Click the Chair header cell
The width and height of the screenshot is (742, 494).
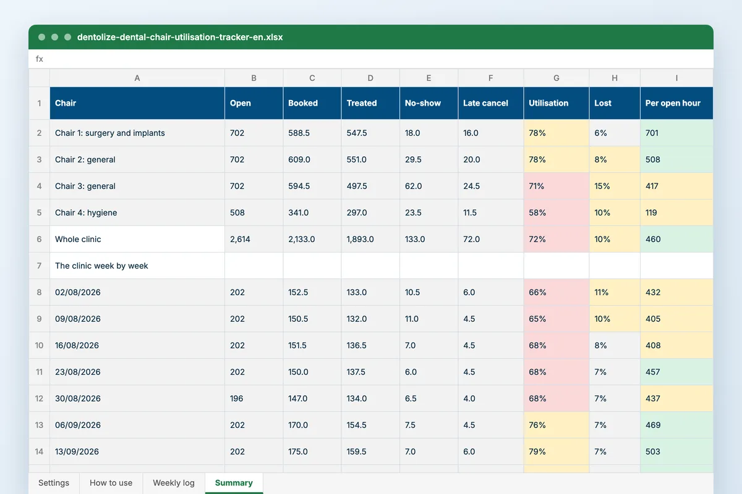(x=137, y=103)
